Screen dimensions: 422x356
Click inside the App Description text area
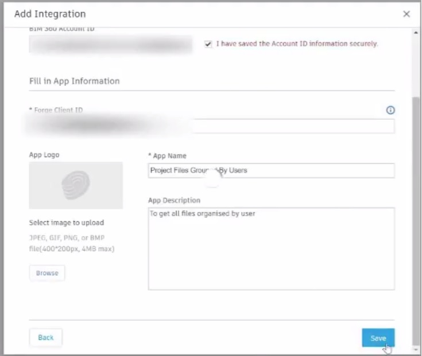pos(271,248)
